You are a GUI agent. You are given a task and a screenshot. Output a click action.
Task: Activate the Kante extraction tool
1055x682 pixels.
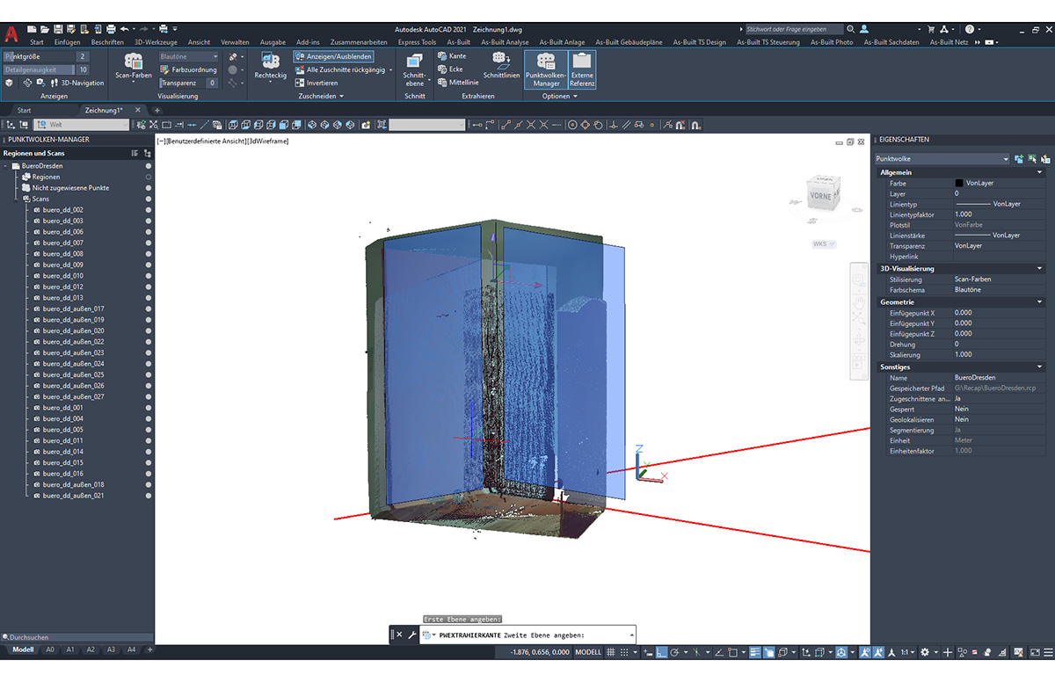pyautogui.click(x=453, y=54)
